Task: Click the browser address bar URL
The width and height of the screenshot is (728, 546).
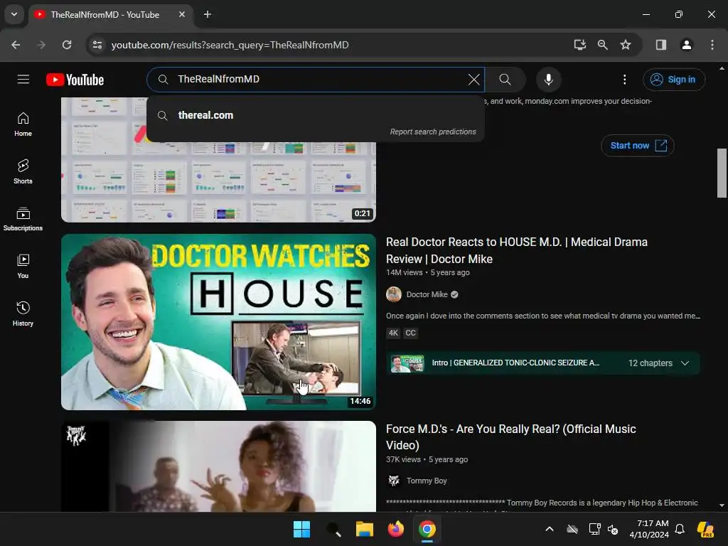Action: tap(230, 45)
